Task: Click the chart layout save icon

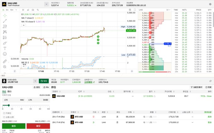Action: point(130,10)
